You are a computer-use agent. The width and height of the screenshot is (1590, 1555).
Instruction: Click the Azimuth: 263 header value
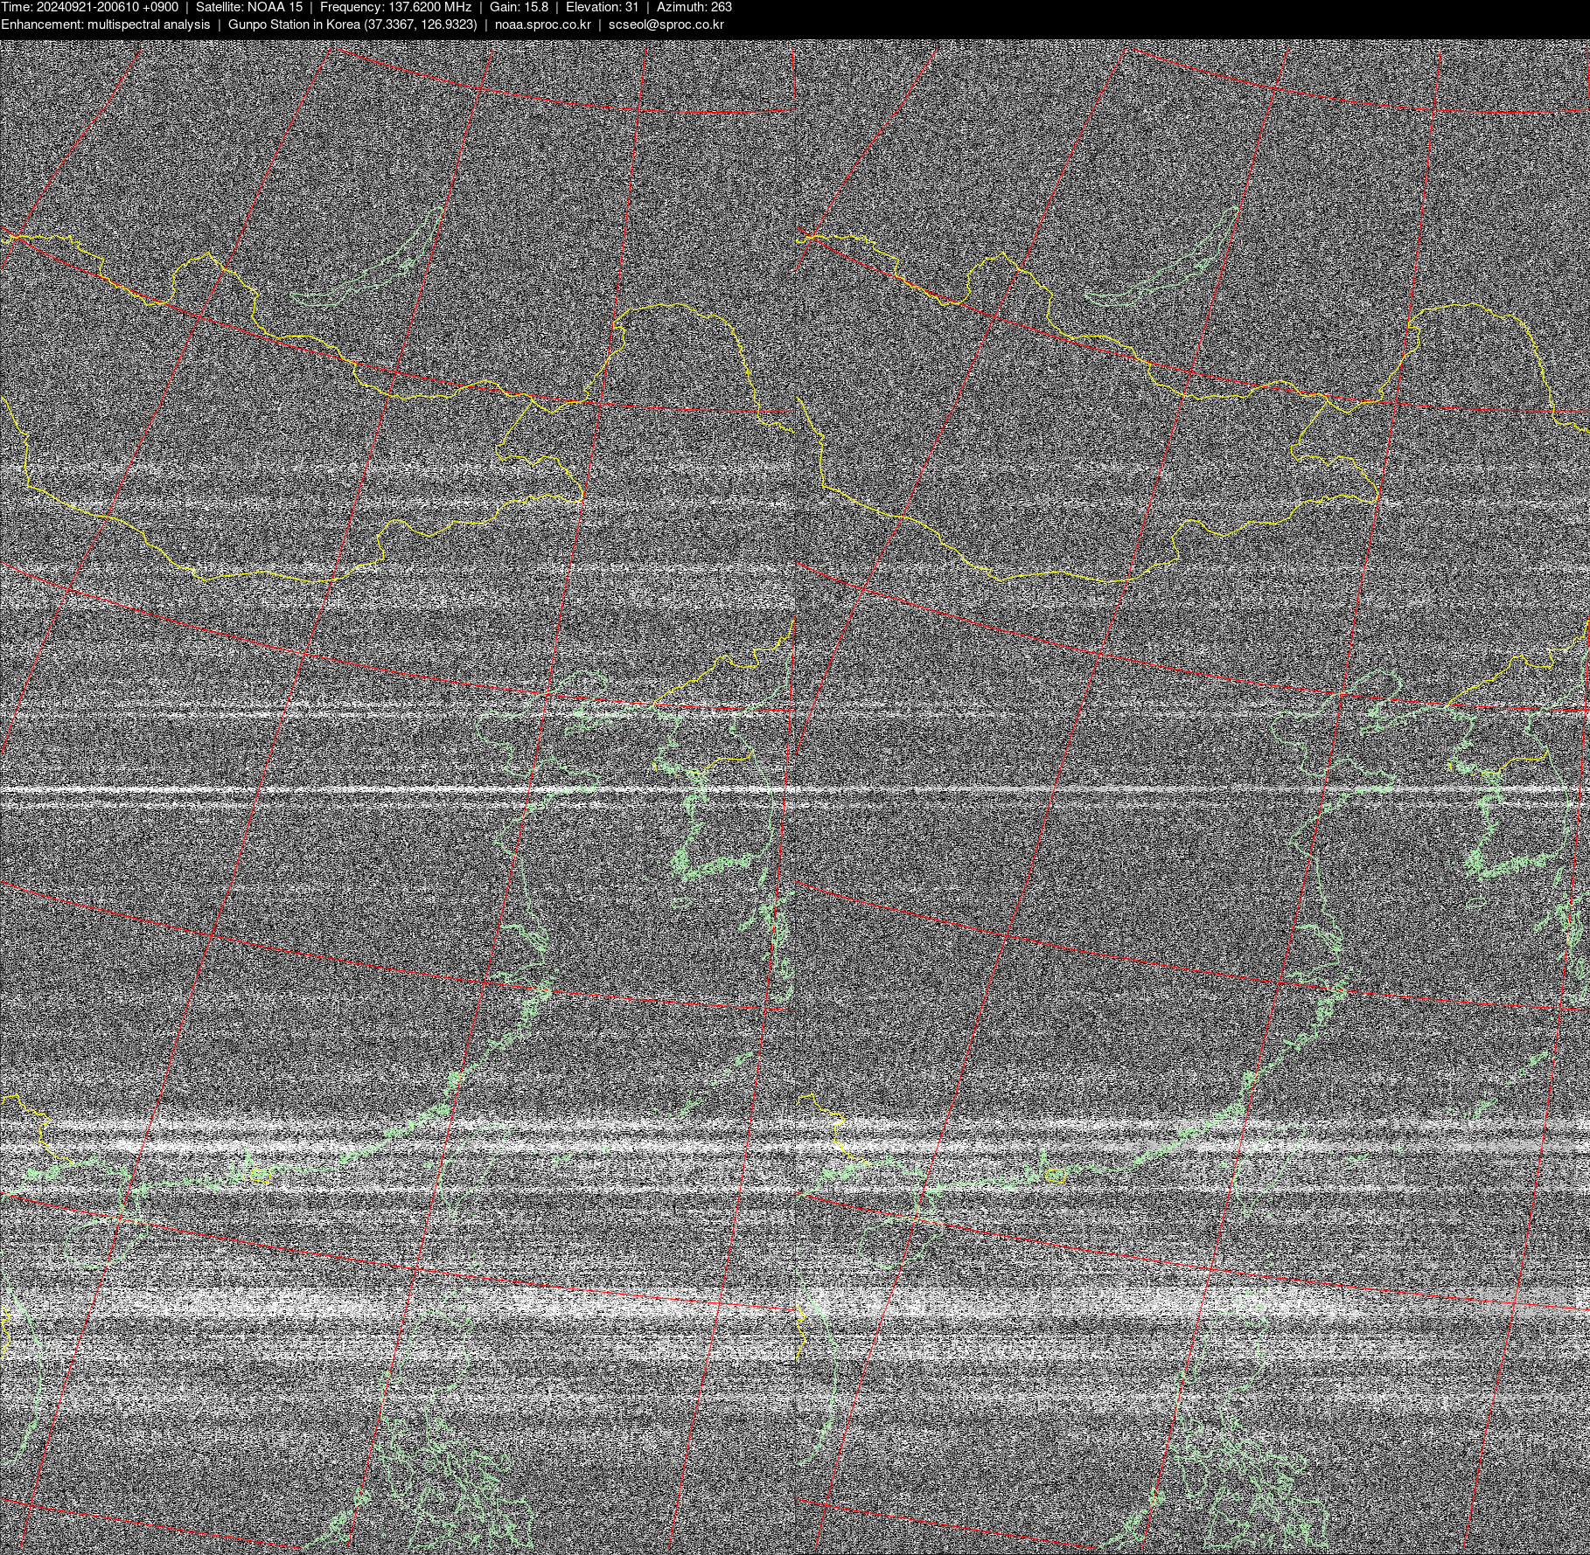694,7
